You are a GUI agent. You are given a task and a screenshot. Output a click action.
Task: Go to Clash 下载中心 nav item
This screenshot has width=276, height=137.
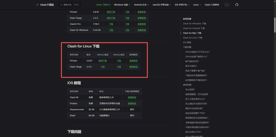103,5
